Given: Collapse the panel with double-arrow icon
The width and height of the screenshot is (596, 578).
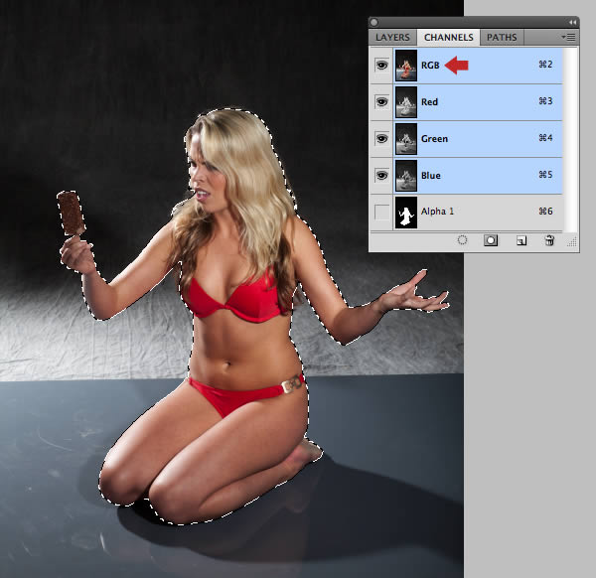Looking at the screenshot, I should pos(572,23).
